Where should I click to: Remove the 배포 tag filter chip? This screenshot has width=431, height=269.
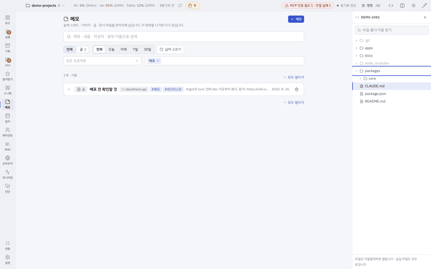click(x=158, y=61)
